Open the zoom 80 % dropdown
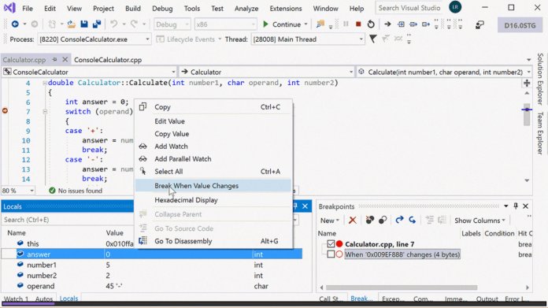548x308 pixels. 31,191
